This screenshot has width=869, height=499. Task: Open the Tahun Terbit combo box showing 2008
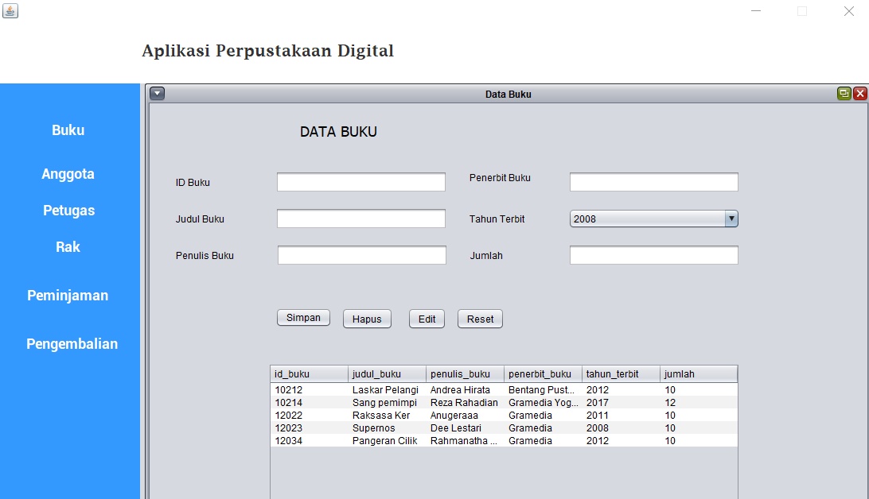click(x=653, y=219)
